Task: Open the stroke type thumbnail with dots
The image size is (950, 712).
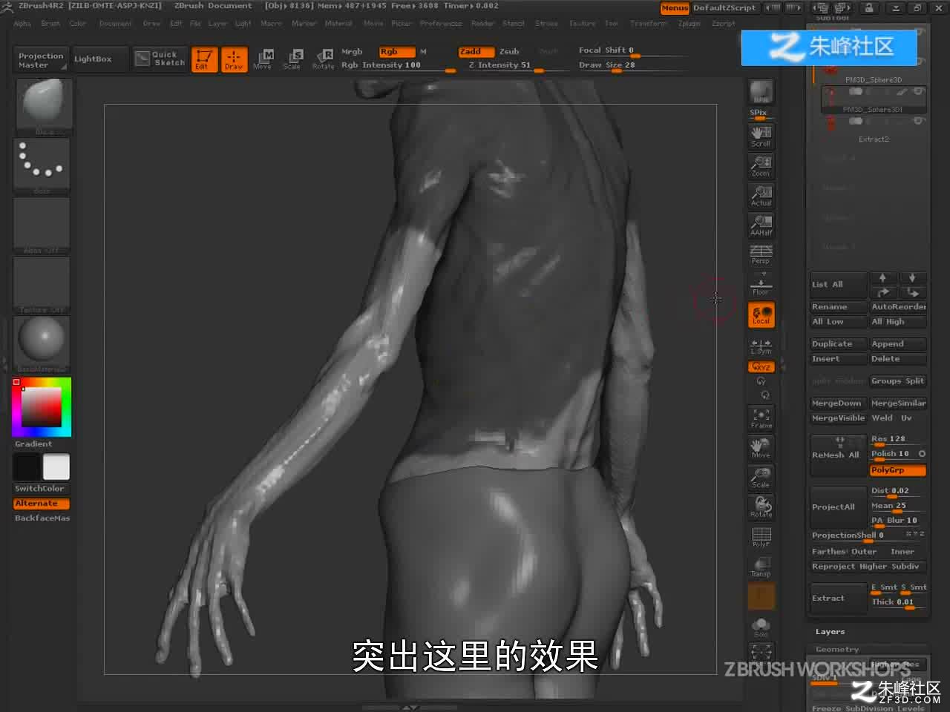Action: click(x=42, y=166)
